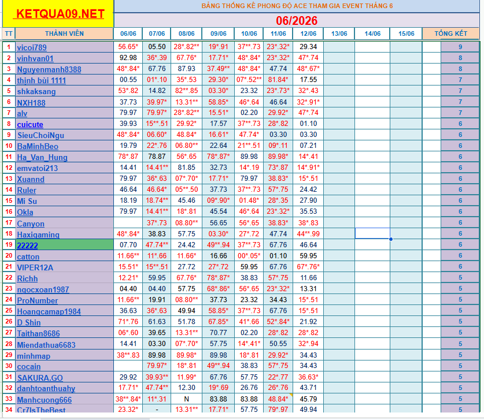Open member link ngocxoan1987
This screenshot has height=420, width=484.
(43, 289)
